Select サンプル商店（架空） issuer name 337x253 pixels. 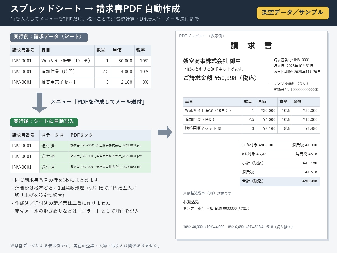click(291, 83)
